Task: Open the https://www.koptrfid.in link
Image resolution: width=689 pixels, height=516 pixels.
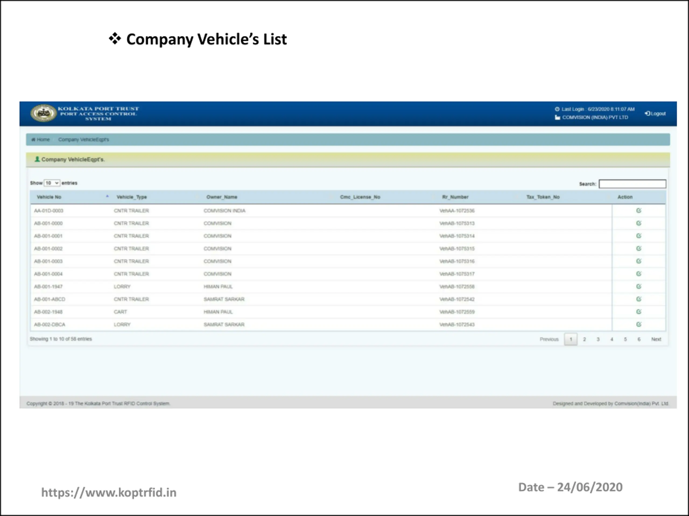Action: [109, 493]
